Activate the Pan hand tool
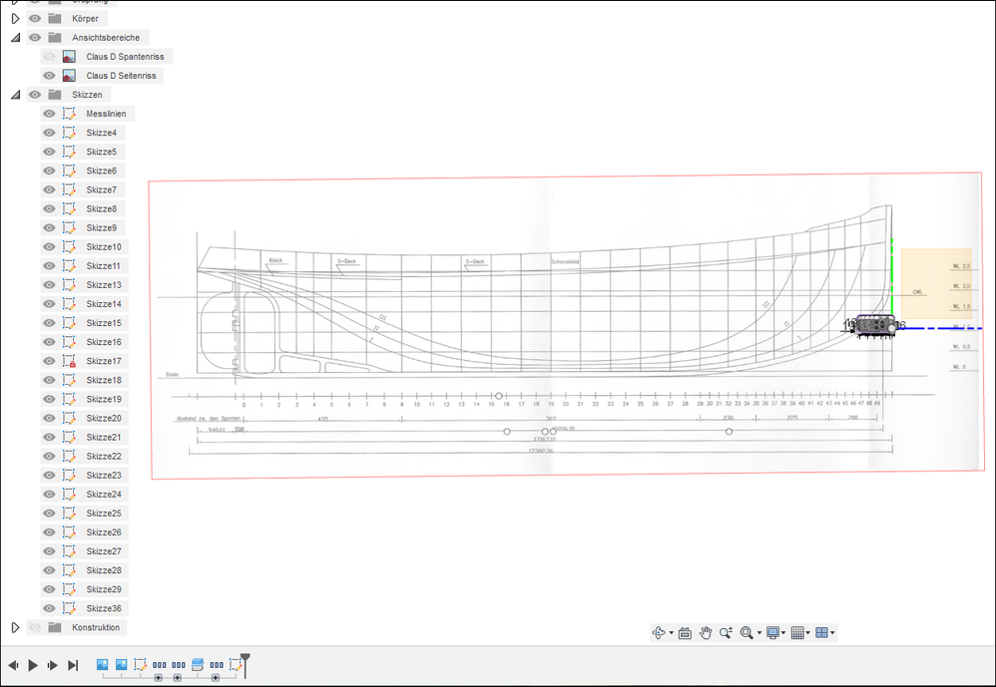 (x=705, y=632)
